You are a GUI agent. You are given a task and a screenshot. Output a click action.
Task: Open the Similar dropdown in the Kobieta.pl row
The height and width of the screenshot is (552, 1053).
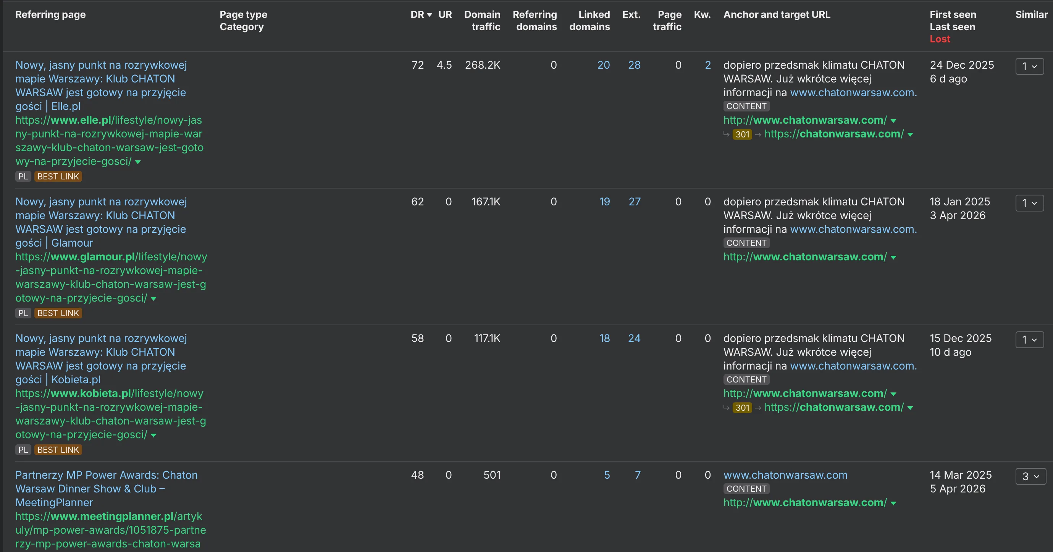1029,340
